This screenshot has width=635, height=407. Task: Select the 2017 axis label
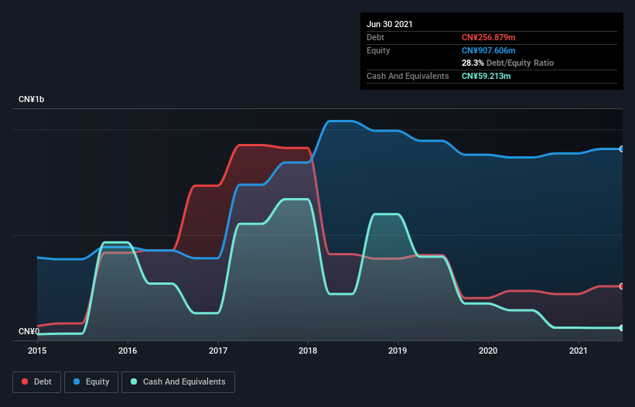[218, 351]
